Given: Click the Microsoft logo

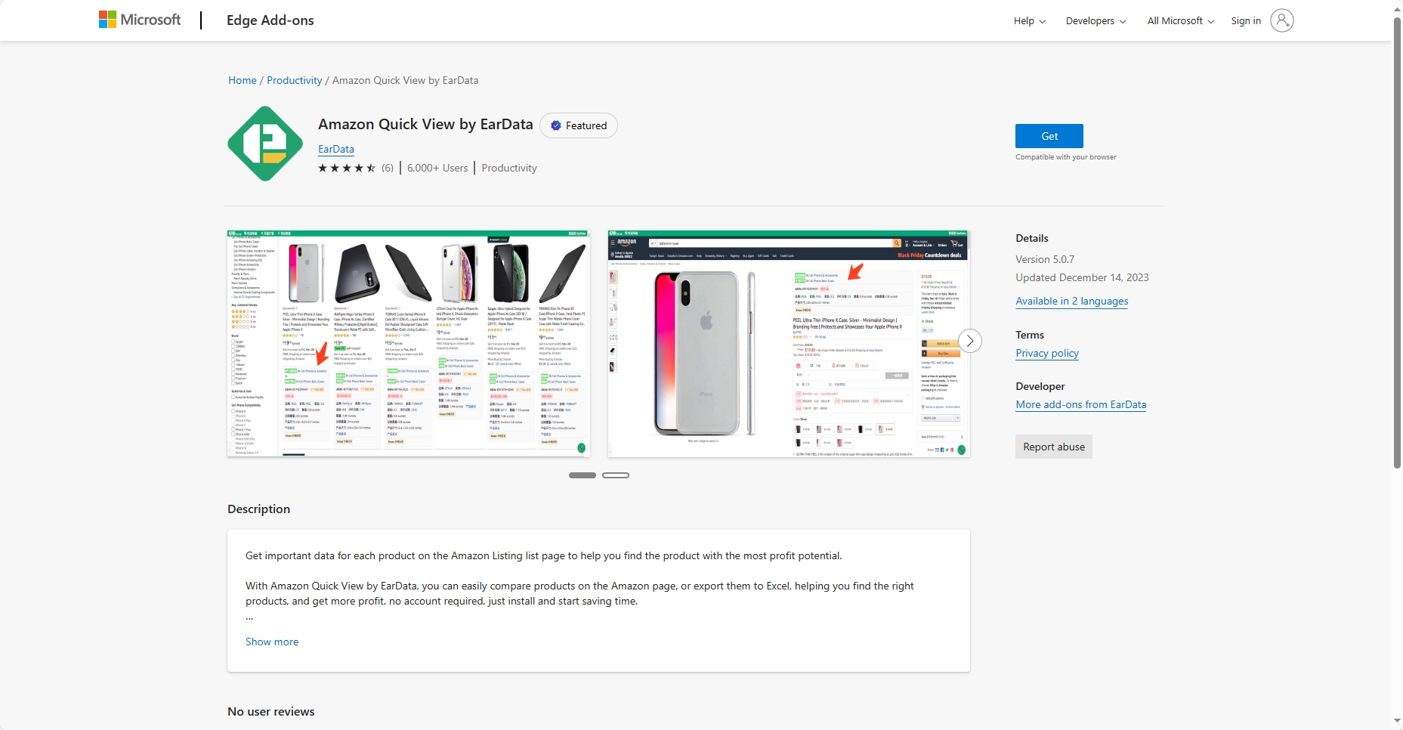Looking at the screenshot, I should pyautogui.click(x=140, y=20).
